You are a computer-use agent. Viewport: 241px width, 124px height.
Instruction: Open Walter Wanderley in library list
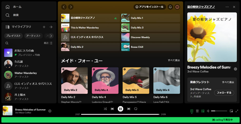pos(29,75)
